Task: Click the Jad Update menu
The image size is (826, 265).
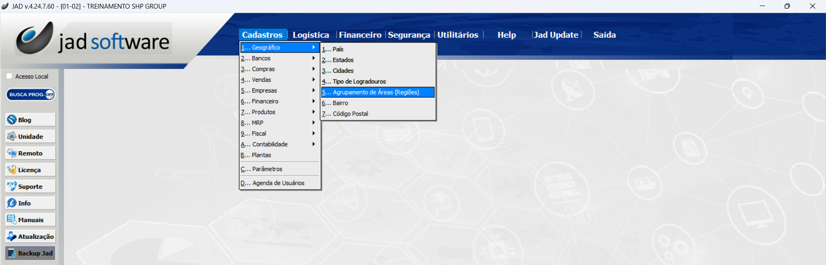Action: pos(556,35)
